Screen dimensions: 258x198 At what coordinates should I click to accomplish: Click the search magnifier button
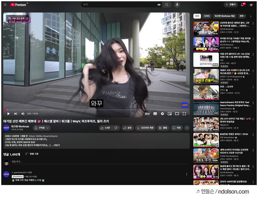[167, 4]
